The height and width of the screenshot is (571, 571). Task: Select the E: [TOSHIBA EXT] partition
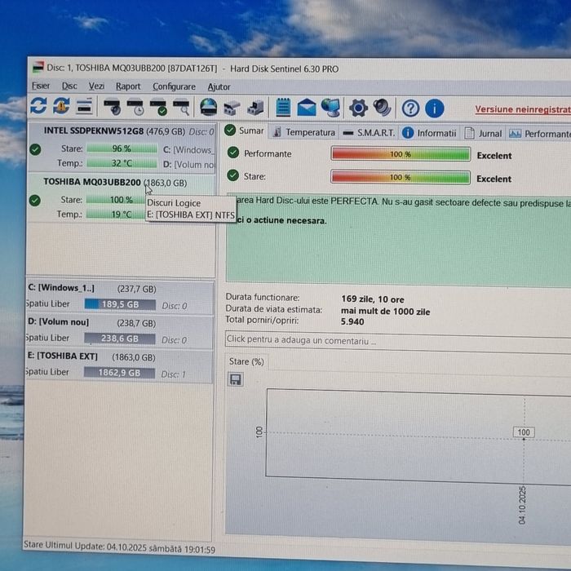[x=119, y=365]
